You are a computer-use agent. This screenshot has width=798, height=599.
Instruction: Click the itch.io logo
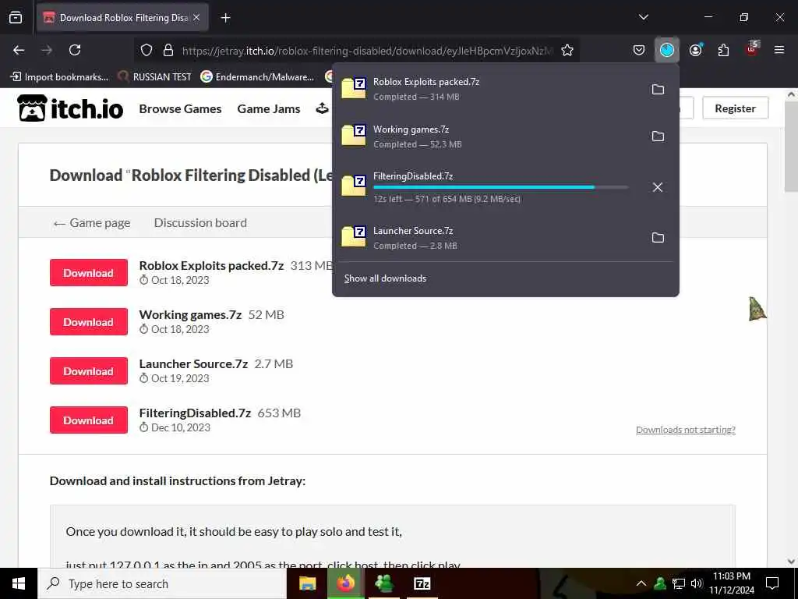70,108
